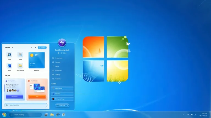Click the network signal tray icon

tap(195, 115)
